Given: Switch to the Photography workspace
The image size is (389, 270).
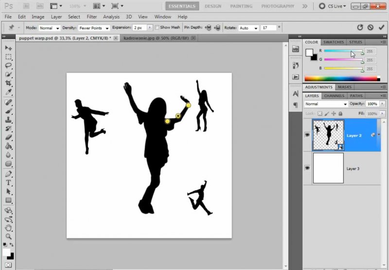Looking at the screenshot, I should coord(277,6).
